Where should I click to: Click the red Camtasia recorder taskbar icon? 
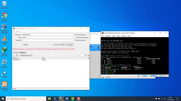[79, 98]
